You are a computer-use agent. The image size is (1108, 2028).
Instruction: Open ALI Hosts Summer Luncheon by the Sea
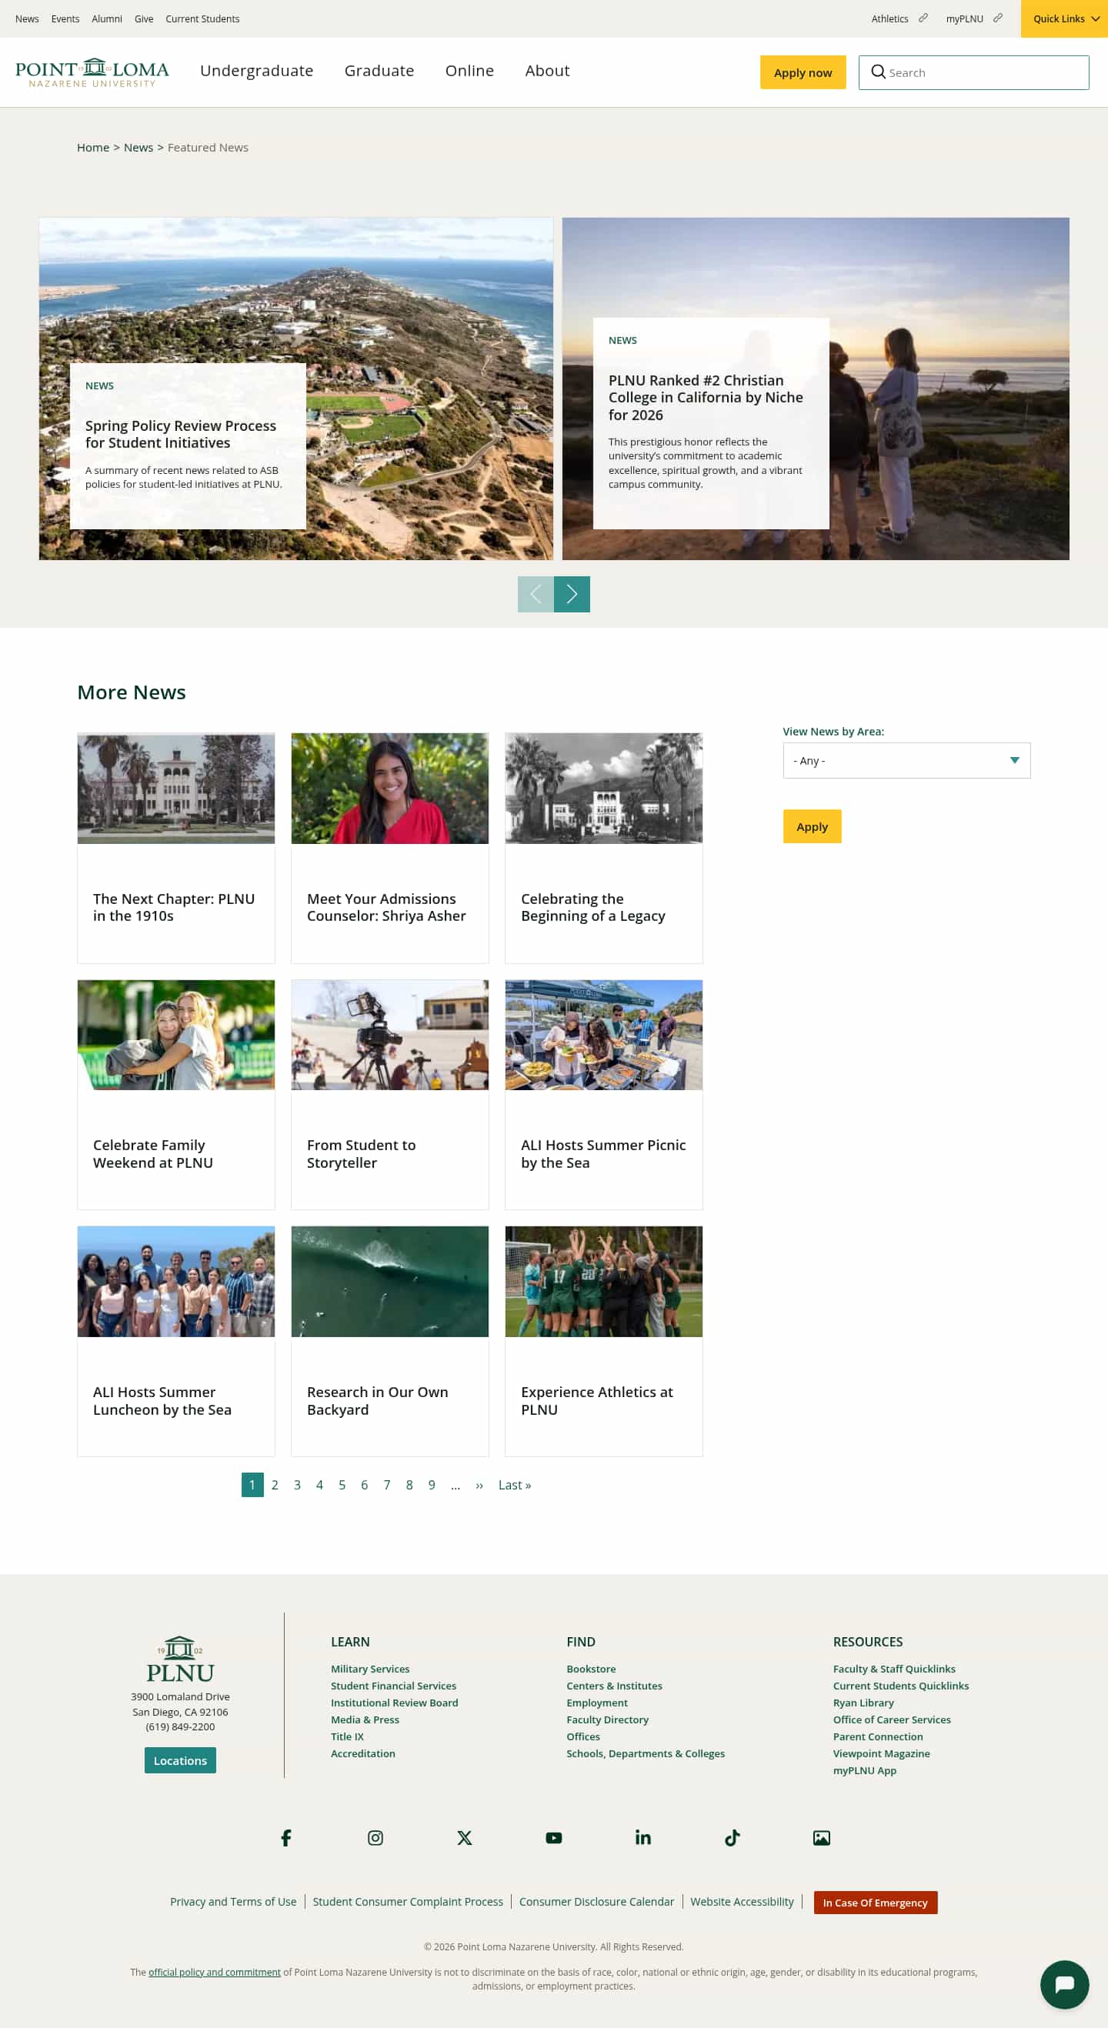click(x=162, y=1400)
